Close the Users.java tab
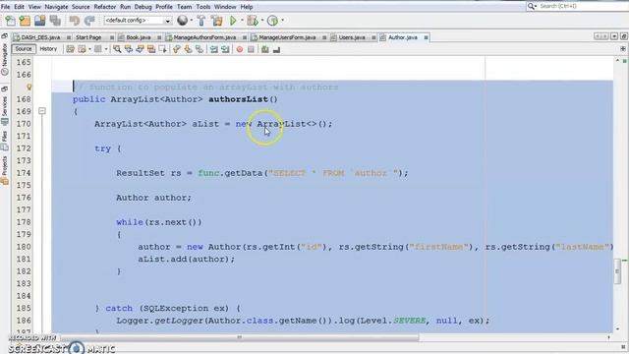Image resolution: width=629 pixels, height=354 pixels. [x=373, y=37]
